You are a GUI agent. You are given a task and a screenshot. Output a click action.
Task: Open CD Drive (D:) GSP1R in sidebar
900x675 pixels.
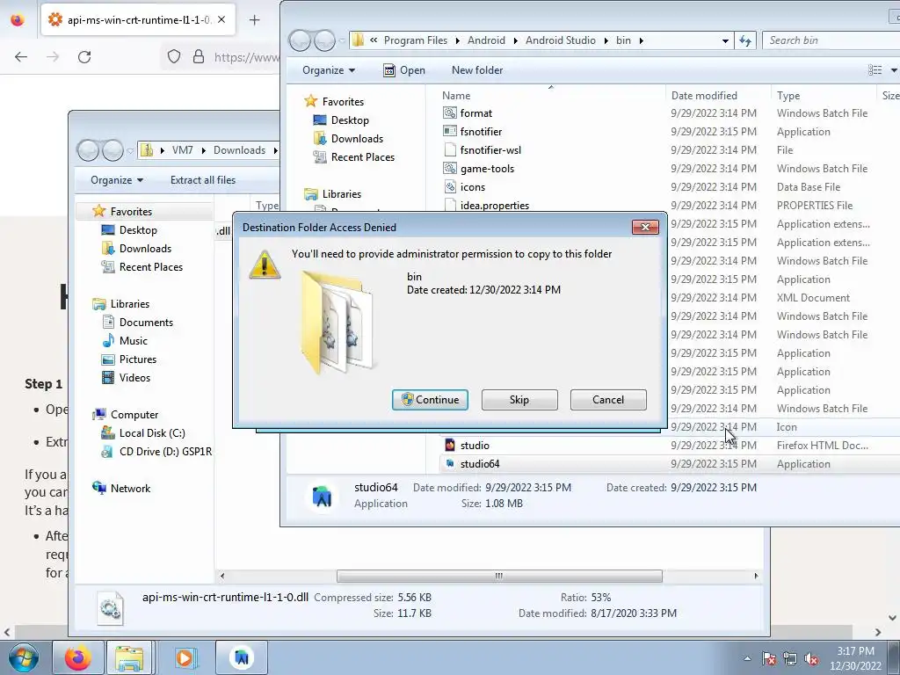(x=165, y=451)
